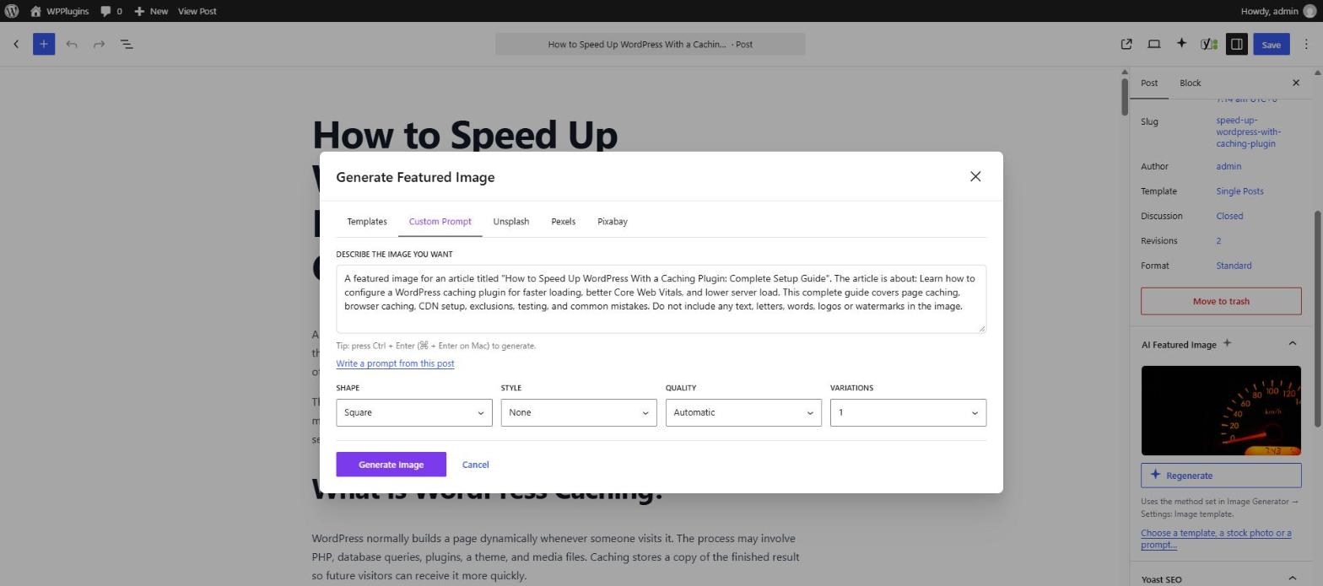This screenshot has height=586, width=1323.
Task: Click the Write a prompt from this post link
Action: pyautogui.click(x=395, y=363)
